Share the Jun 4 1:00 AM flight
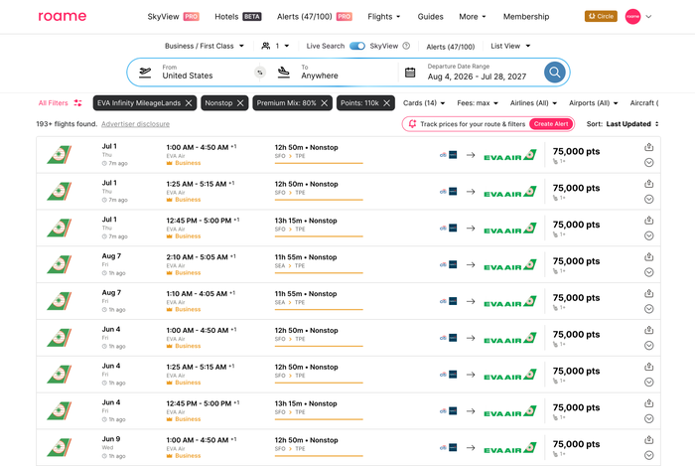The image size is (695, 466). 649,330
